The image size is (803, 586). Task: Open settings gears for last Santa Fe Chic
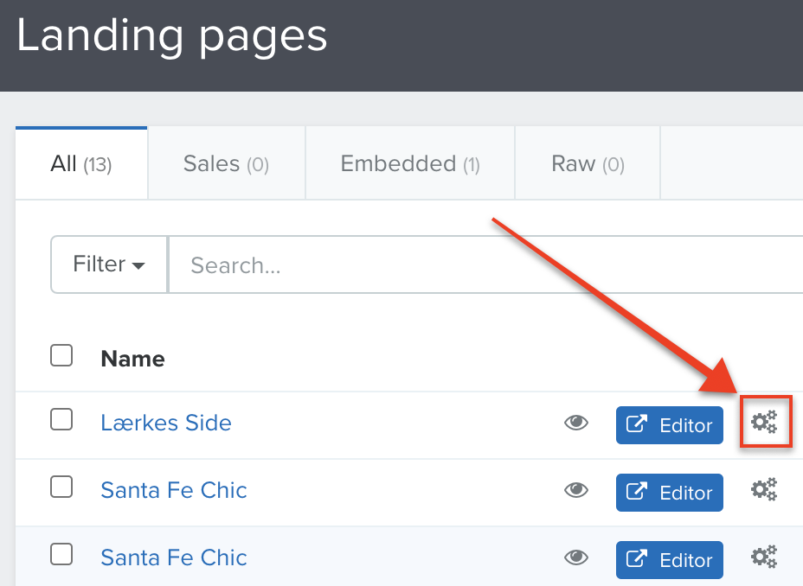click(x=764, y=557)
